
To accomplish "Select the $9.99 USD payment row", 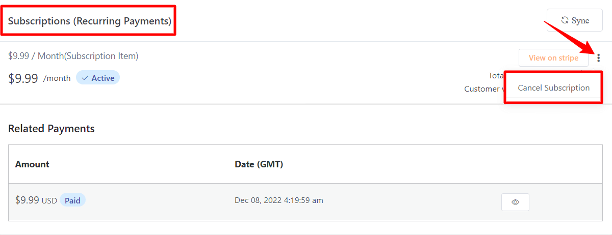I will pos(305,202).
